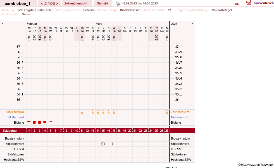Screen dimensions: 274x168
Task: Select the left Blutung row label
Action: point(19,123)
